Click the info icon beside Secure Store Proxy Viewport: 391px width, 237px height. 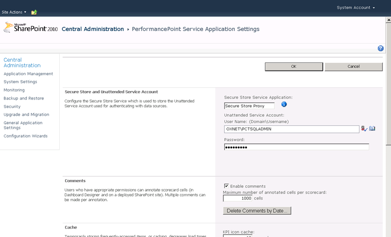(x=284, y=104)
